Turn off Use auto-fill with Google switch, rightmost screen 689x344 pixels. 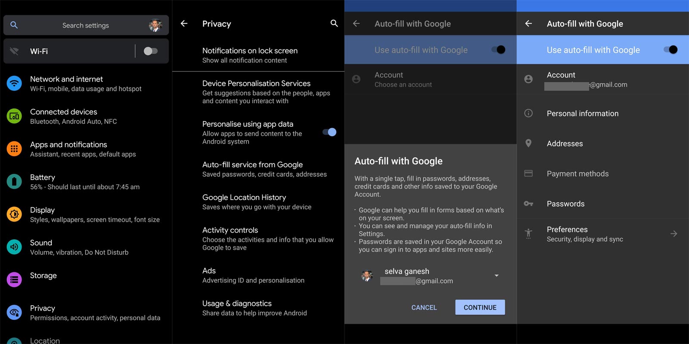[671, 50]
